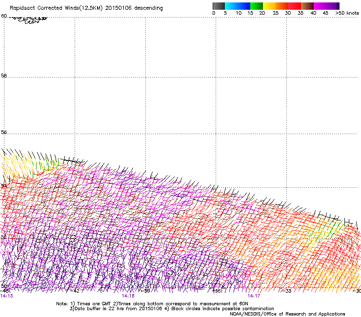361x317 pixels.
Task: Click the '10' legend scale label
Action: click(239, 13)
